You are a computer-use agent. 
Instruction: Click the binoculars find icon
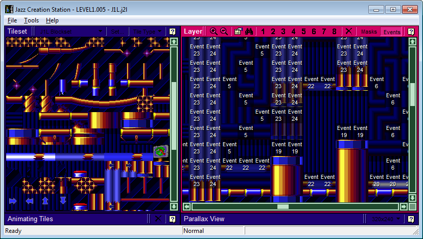[249, 31]
